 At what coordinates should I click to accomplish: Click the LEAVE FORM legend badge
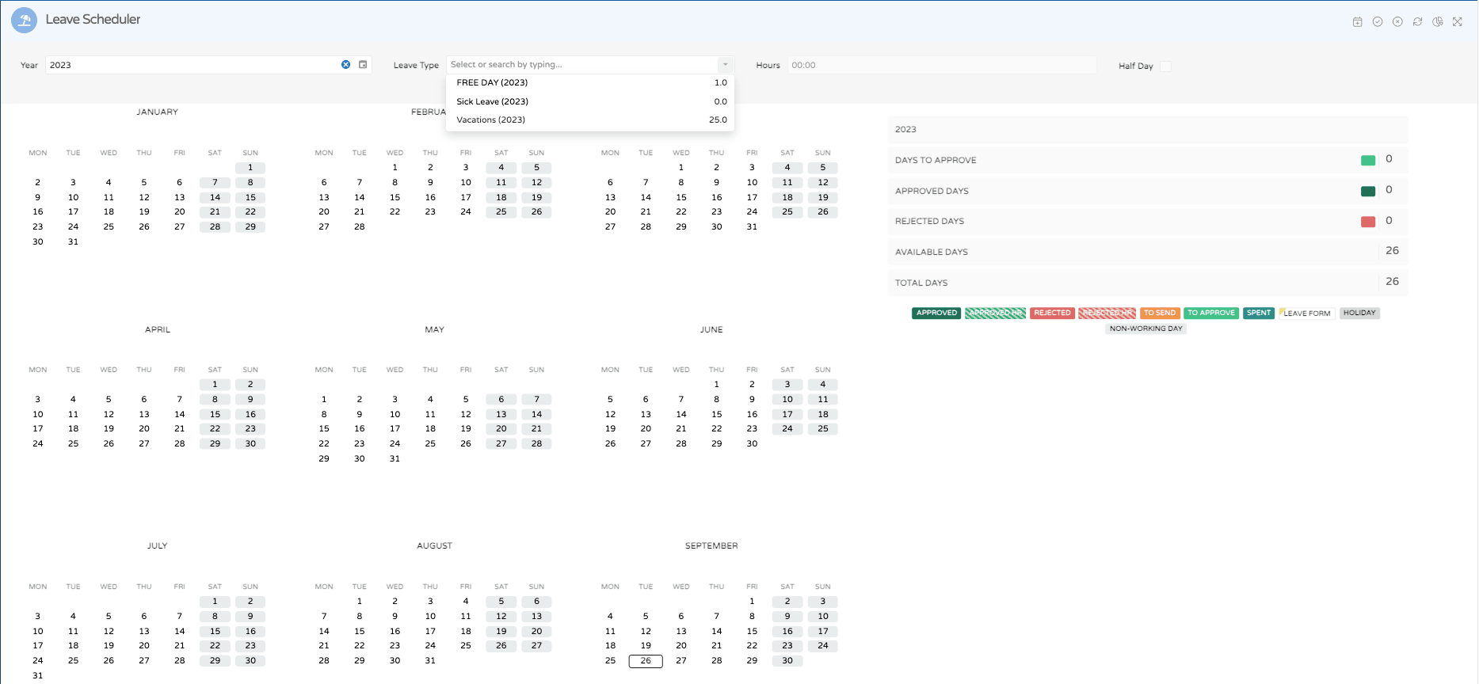point(1306,313)
